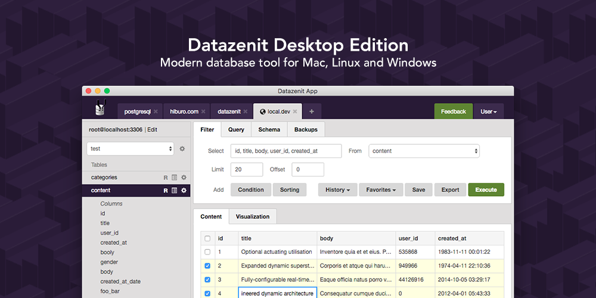
Task: Click the R icon on content table
Action: (166, 191)
